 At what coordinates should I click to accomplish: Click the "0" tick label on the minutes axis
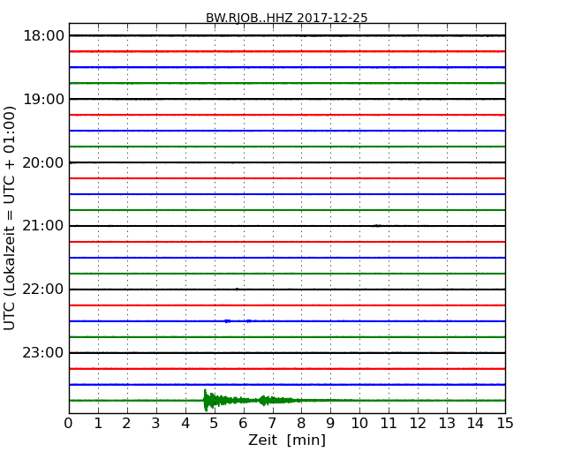(69, 424)
